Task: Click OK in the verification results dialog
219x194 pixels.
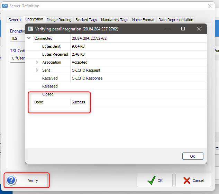Action: click(193, 156)
